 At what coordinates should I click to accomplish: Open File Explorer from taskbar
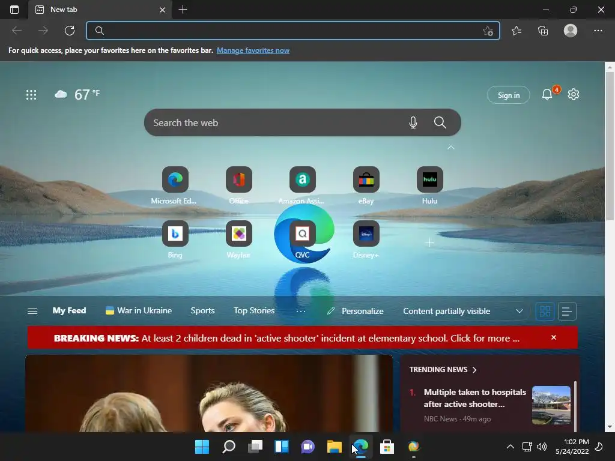click(x=334, y=447)
